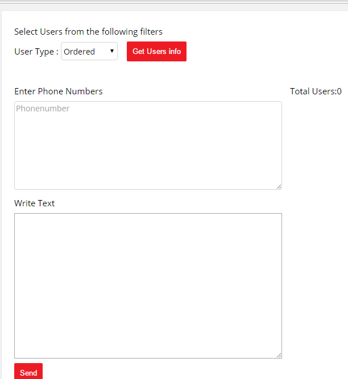The width and height of the screenshot is (348, 379).
Task: Click the 'User Type :' label
Action: click(x=36, y=52)
